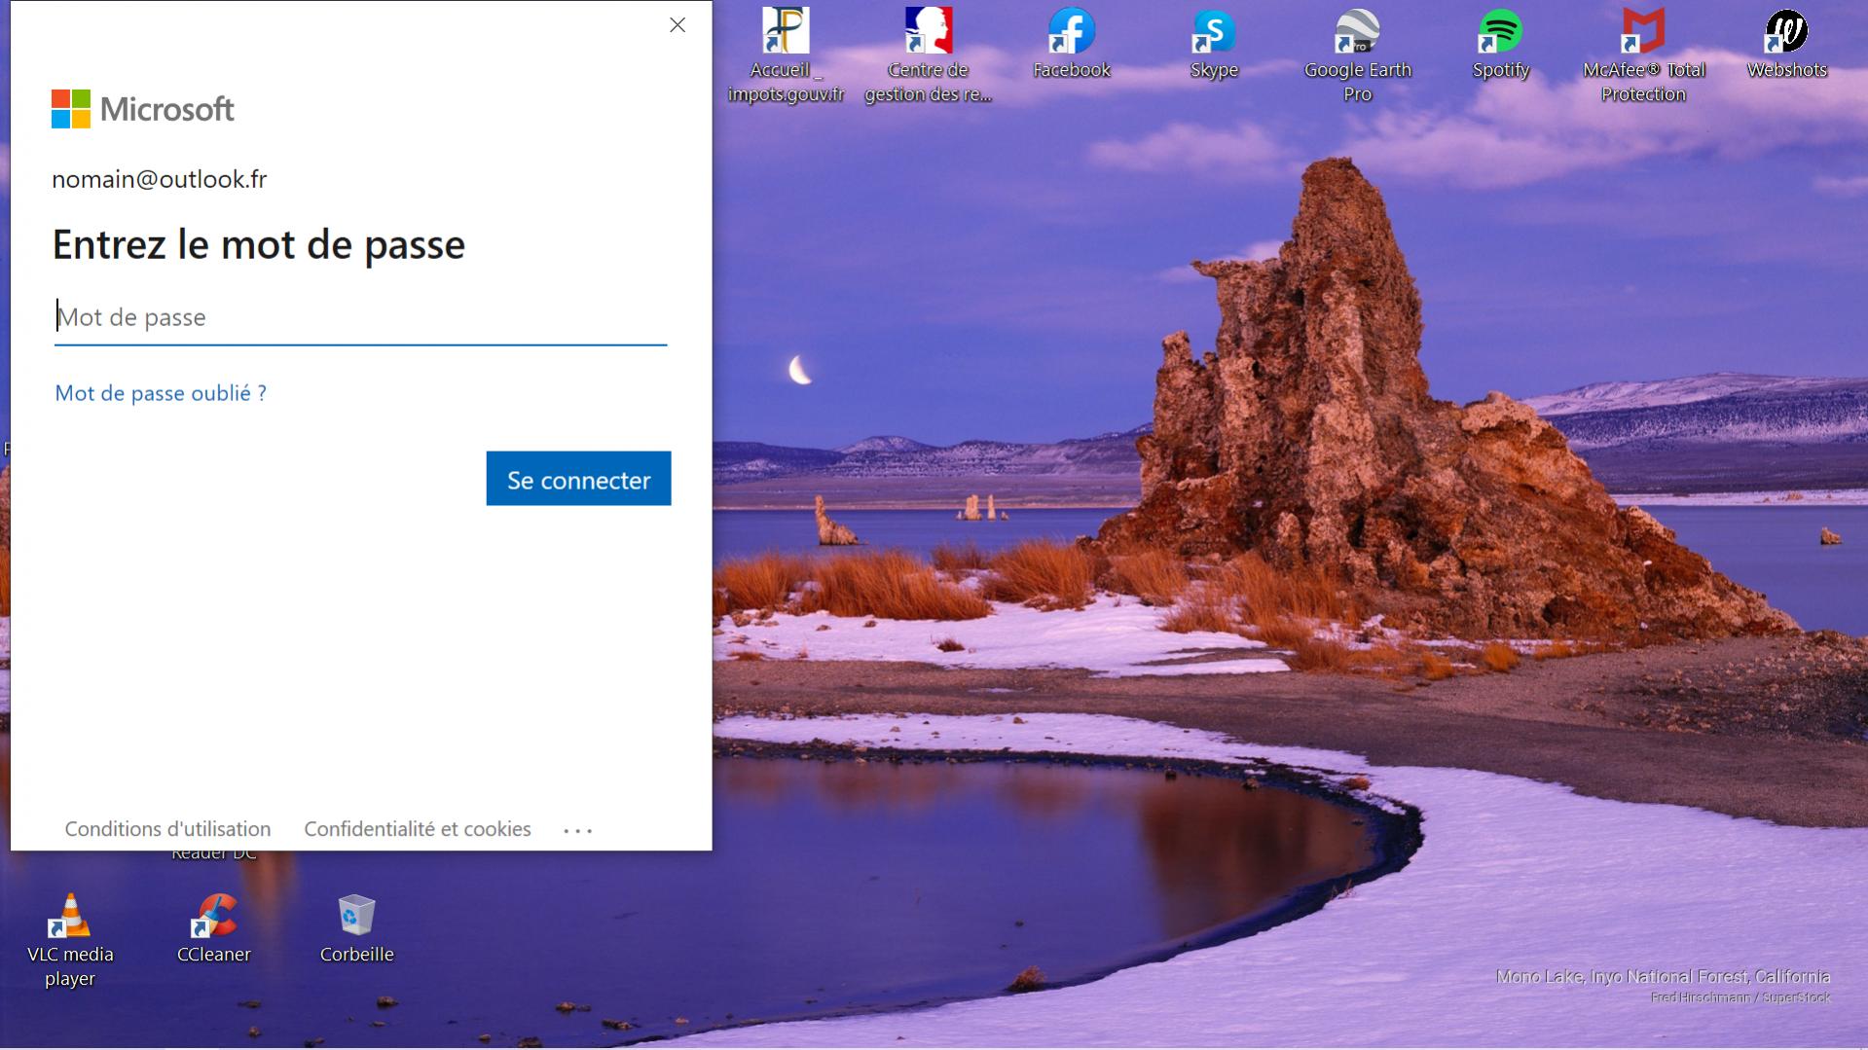Launch the Facebook desktop shortcut
Screen dimensions: 1868x1050
click(x=1071, y=44)
